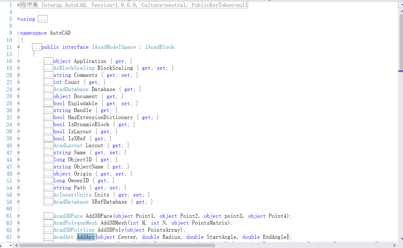Collapse the namespace AutoCAD block

tap(18, 33)
